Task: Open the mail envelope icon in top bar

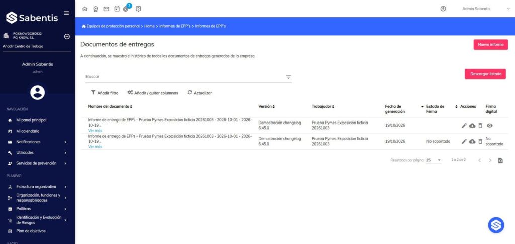Action: (106, 9)
